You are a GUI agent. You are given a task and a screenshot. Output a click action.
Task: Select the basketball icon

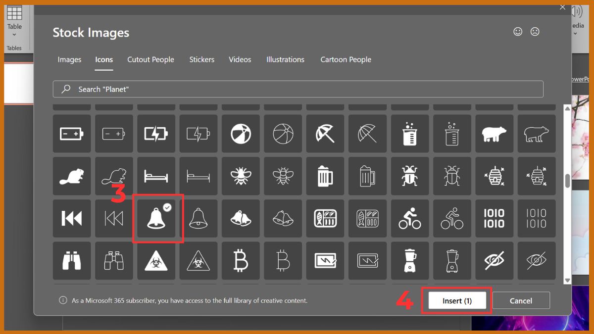point(283,133)
